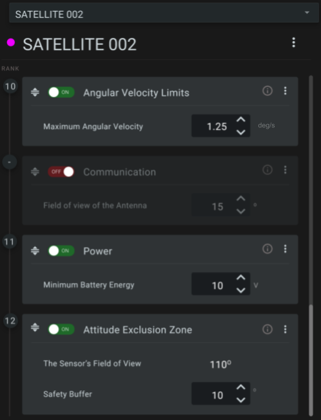The height and width of the screenshot is (420, 321).
Task: Open info for Angular Velocity Limits
Action: coord(267,91)
